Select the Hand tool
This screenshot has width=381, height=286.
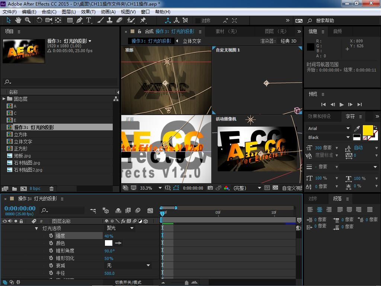[x=18, y=20]
